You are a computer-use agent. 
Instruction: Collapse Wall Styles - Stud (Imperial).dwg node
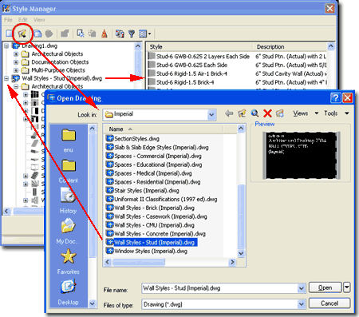click(x=6, y=78)
